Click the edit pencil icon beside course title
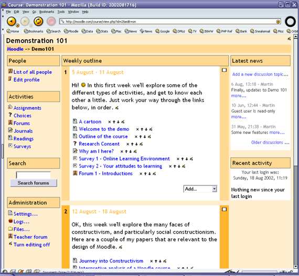 [289, 39]
